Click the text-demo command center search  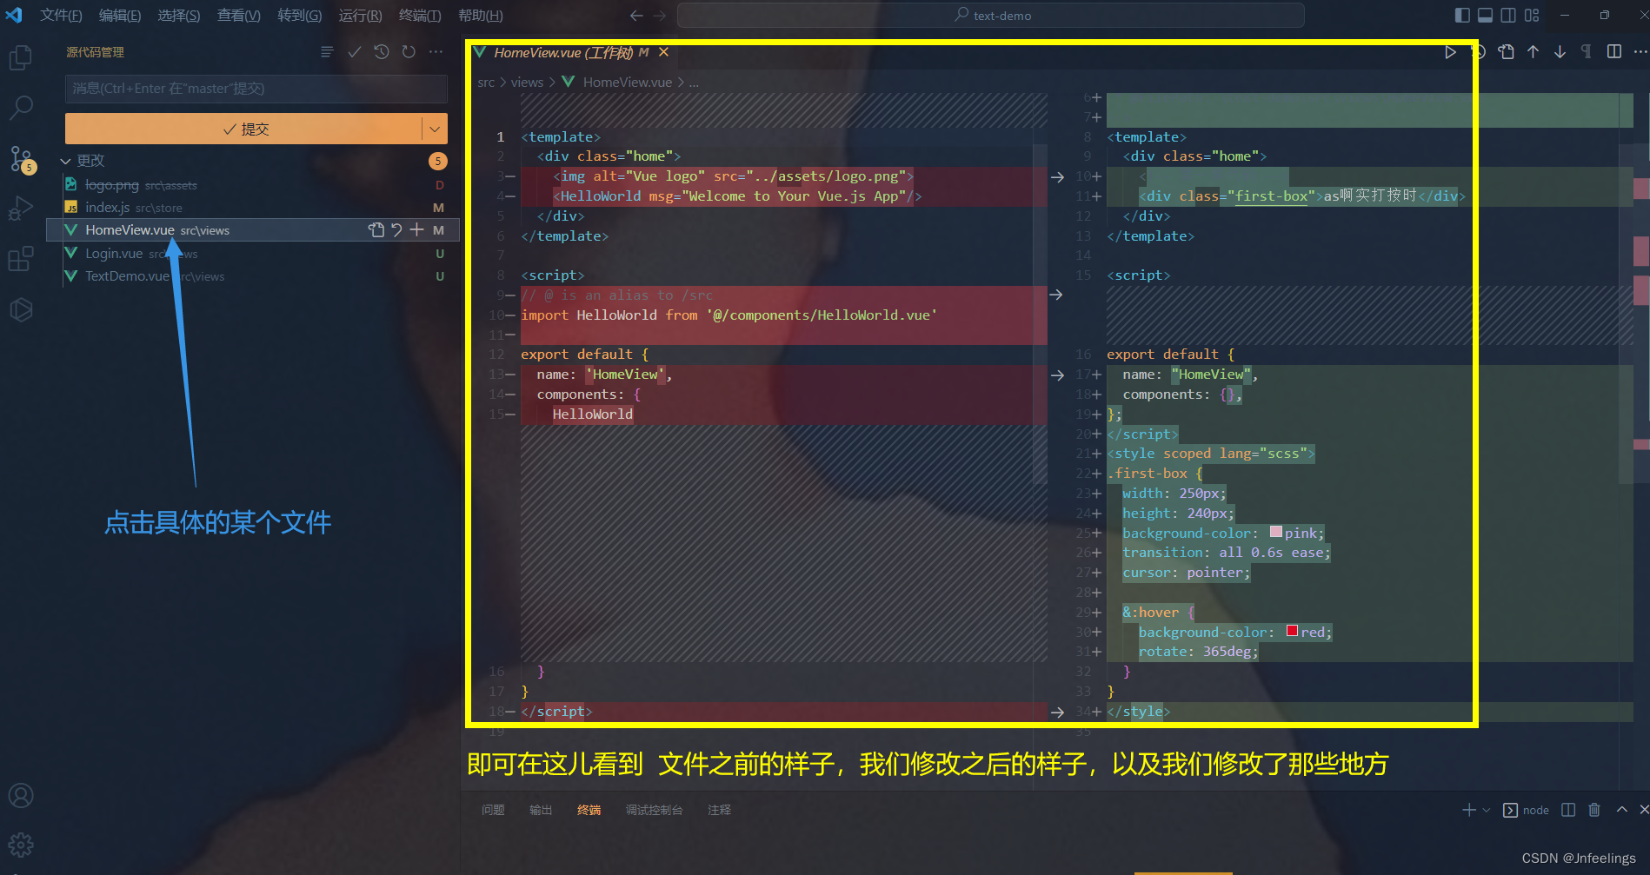990,16
